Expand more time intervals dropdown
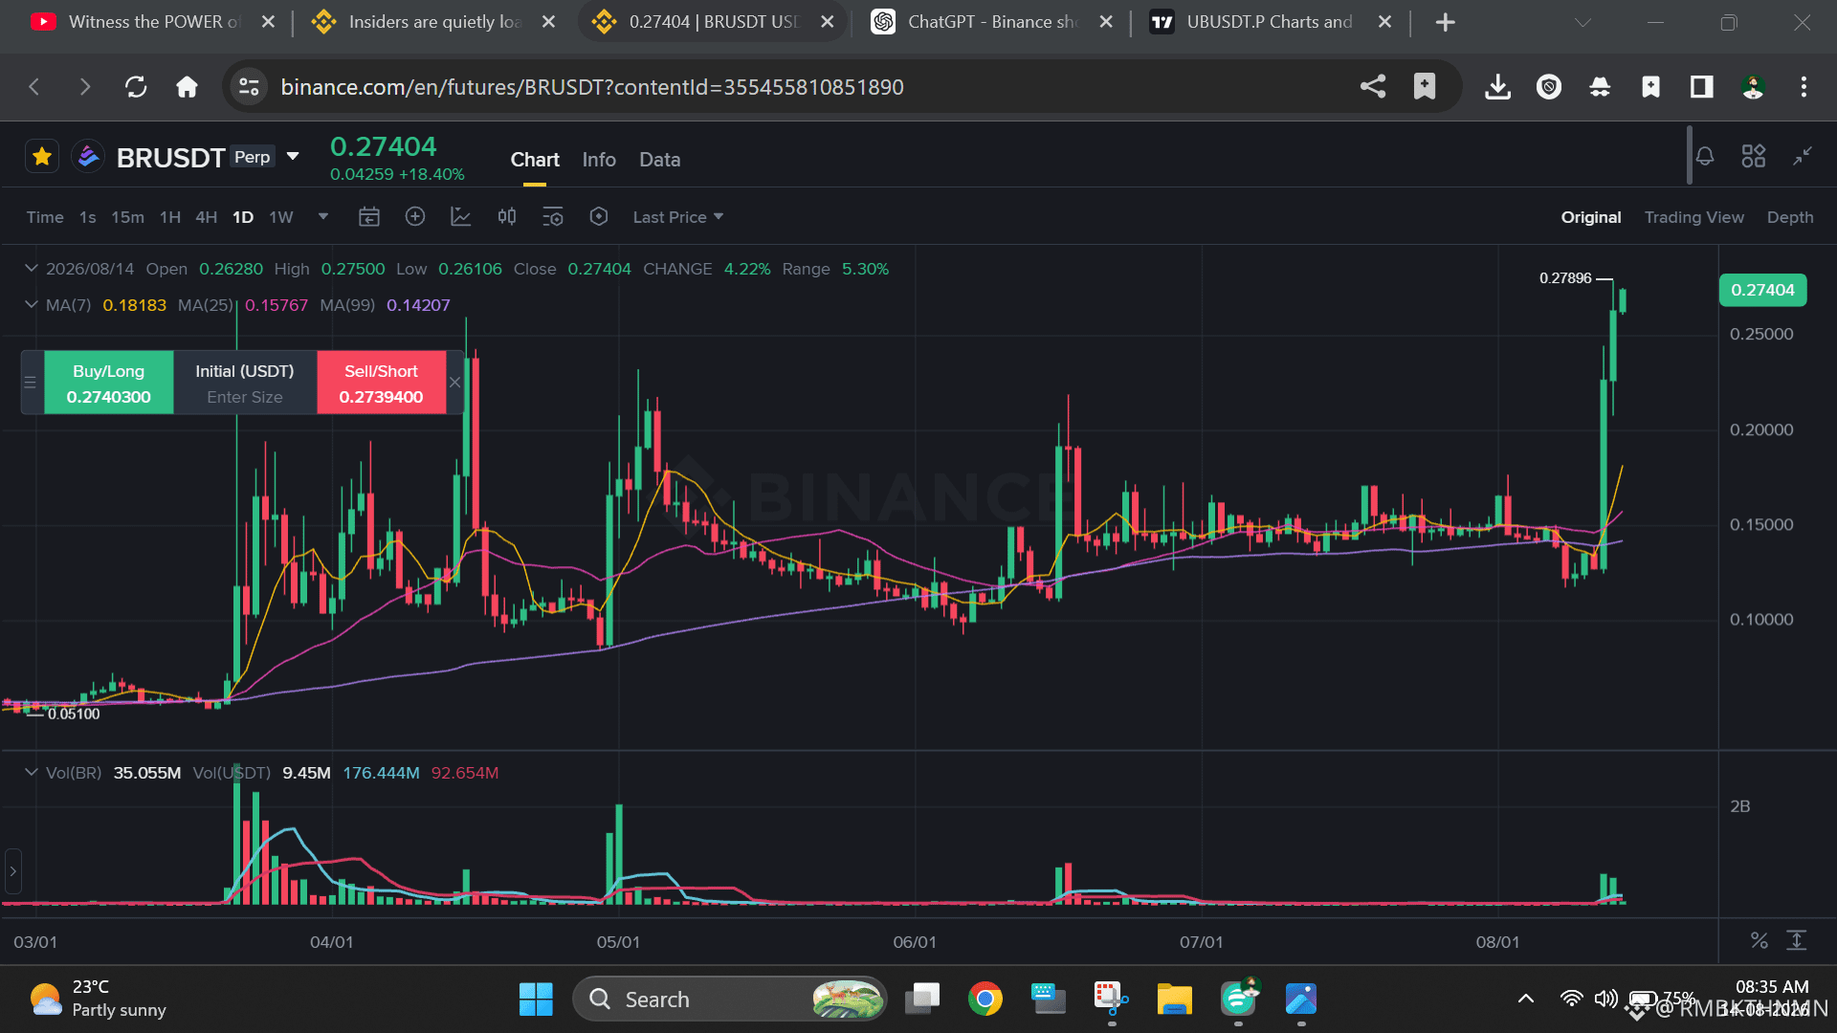Image resolution: width=1837 pixels, height=1033 pixels. click(x=323, y=217)
